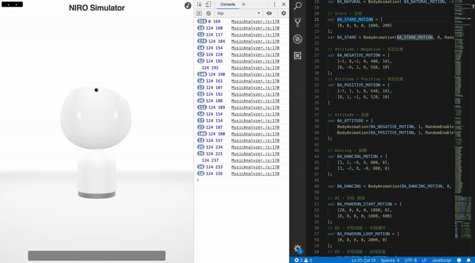Switch to the Console tab

coord(228,4)
